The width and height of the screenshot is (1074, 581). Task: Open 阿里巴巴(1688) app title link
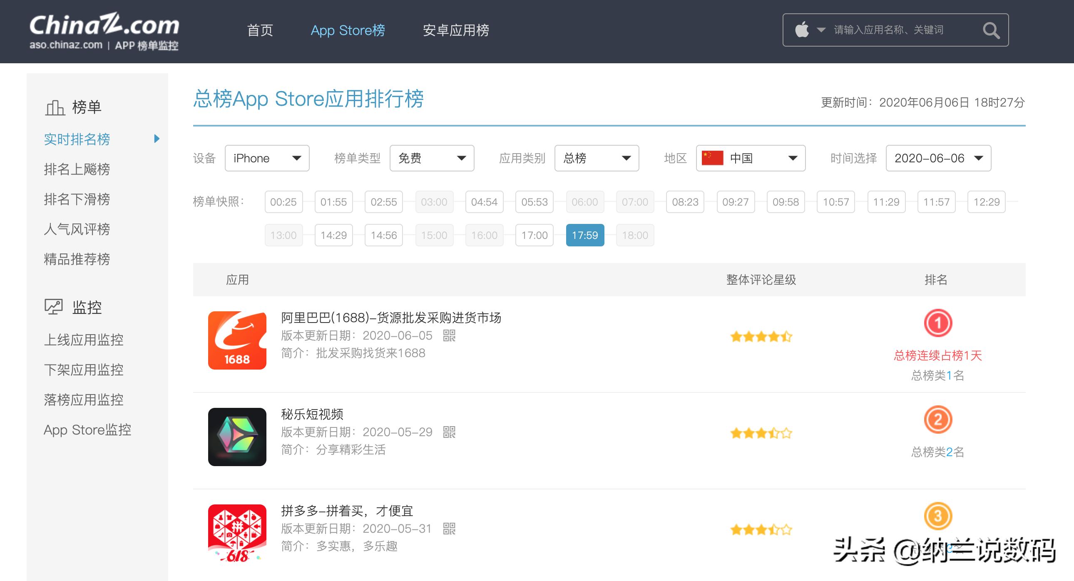[x=391, y=318]
